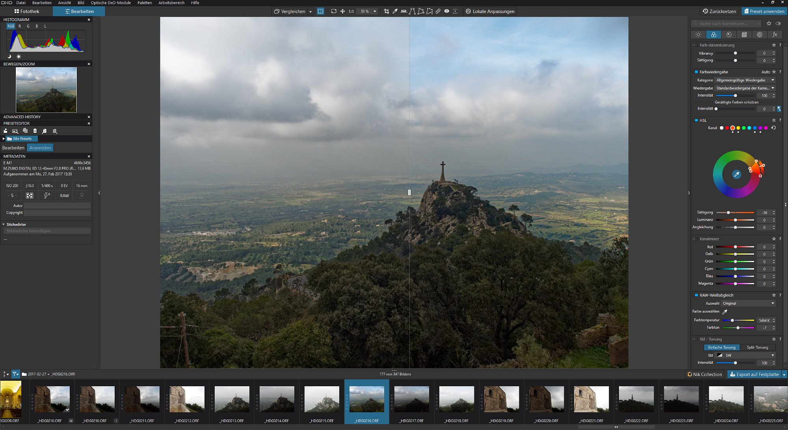This screenshot has height=430, width=788.
Task: Open the Optische DxO-Module menu
Action: tap(111, 3)
